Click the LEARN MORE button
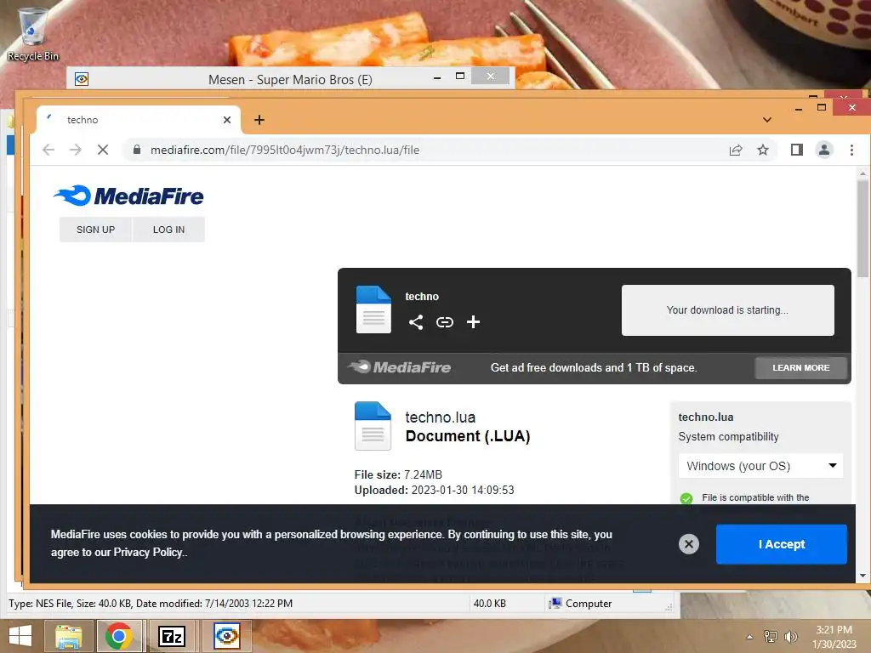 pyautogui.click(x=800, y=367)
